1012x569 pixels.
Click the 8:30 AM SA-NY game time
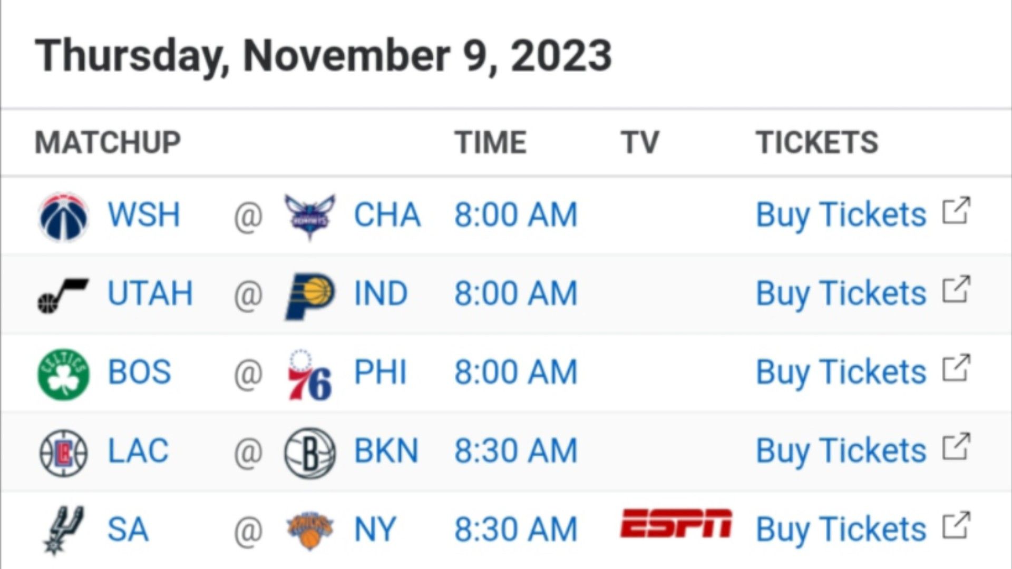(516, 529)
